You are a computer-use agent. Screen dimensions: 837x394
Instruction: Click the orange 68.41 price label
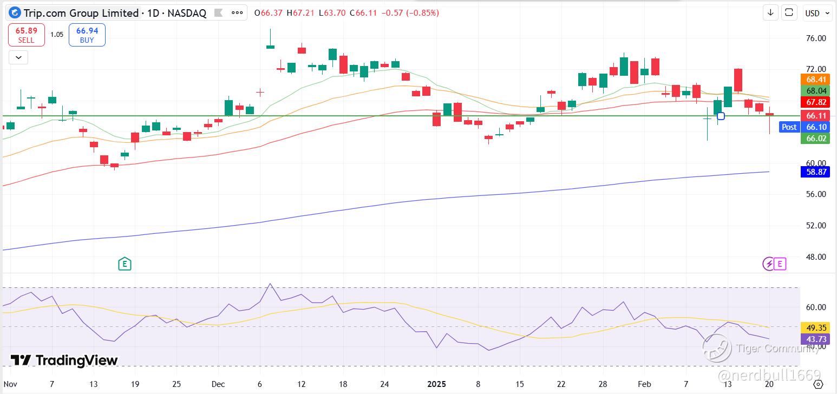click(x=815, y=80)
